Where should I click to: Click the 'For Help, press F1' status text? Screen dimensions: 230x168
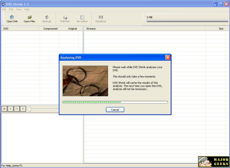[x=12, y=165]
